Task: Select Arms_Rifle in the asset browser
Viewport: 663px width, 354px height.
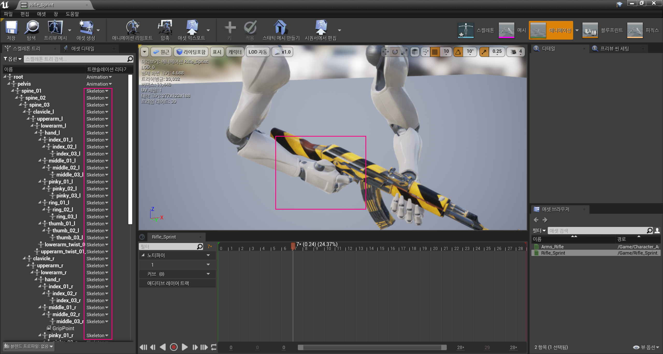Action: coord(552,247)
